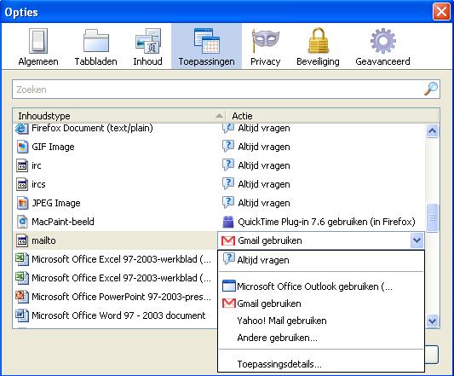Screen dimensions: 454x376
Task: Select the Inhoud content icon
Action: point(148,41)
